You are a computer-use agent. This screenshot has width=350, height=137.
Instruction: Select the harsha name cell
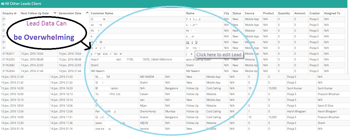click(144, 129)
